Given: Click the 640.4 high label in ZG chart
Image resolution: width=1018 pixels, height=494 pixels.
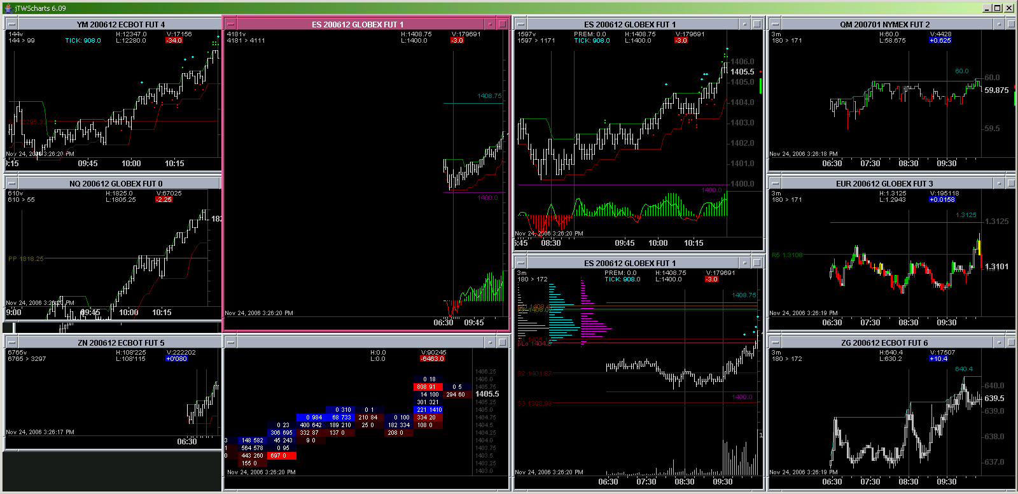Looking at the screenshot, I should pyautogui.click(x=964, y=369).
